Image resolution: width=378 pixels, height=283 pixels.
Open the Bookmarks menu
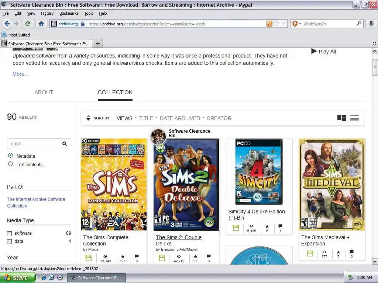pyautogui.click(x=69, y=13)
